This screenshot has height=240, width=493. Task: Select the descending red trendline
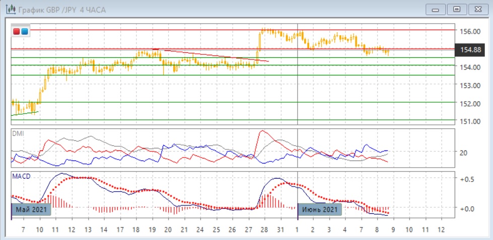tap(212, 55)
